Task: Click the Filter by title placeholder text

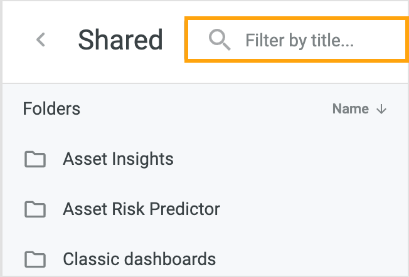Action: tap(299, 41)
